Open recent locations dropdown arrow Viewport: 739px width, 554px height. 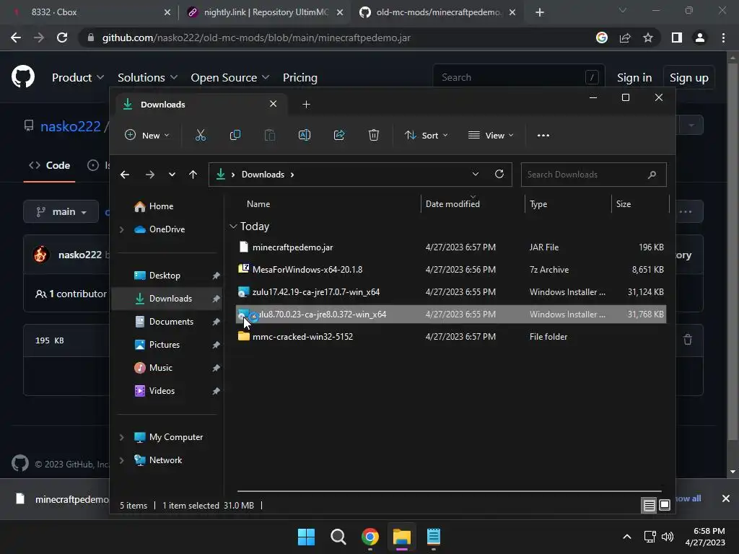pyautogui.click(x=172, y=175)
